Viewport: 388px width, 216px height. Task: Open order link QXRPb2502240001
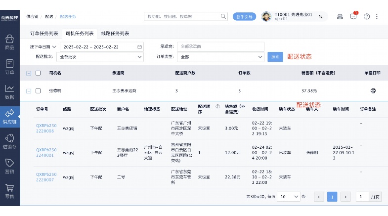[46, 152]
